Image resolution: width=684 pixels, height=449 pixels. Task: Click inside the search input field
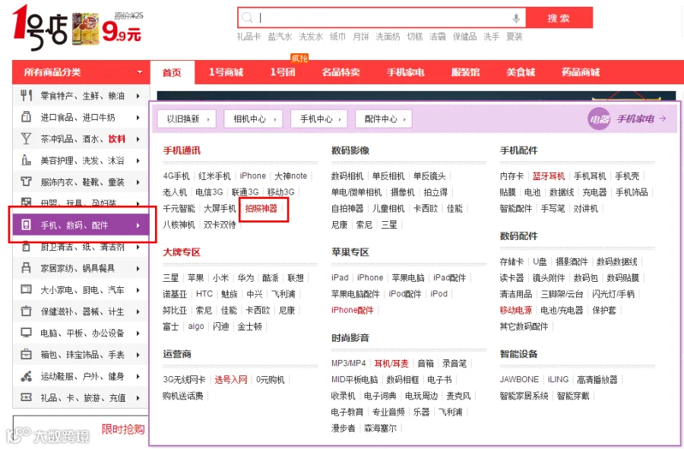[382, 18]
